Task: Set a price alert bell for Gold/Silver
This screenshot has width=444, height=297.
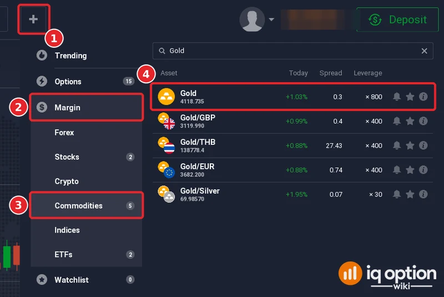Action: point(397,194)
